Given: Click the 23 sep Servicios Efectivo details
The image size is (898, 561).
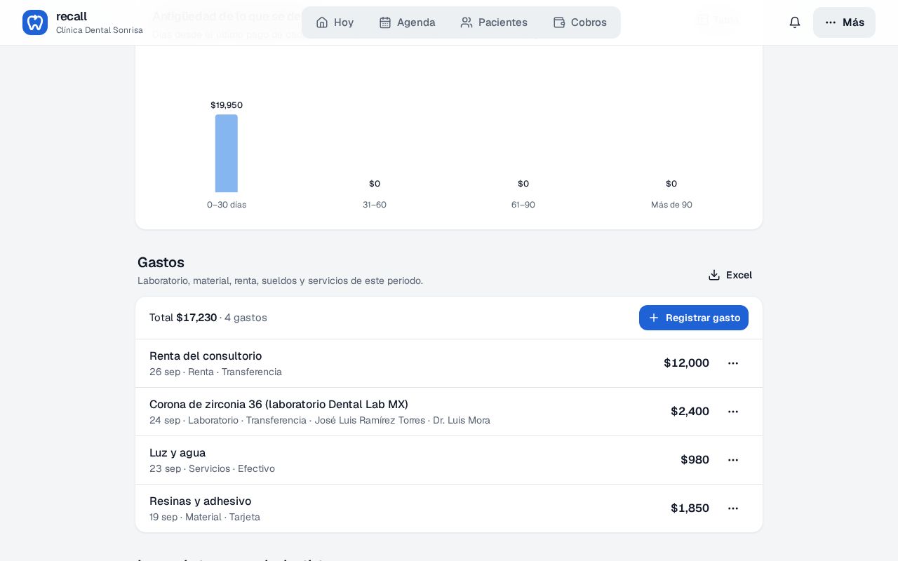Looking at the screenshot, I should [212, 468].
